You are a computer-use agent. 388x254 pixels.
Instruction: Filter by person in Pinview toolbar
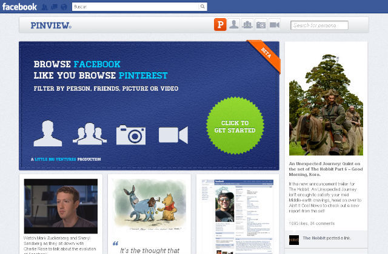click(233, 25)
